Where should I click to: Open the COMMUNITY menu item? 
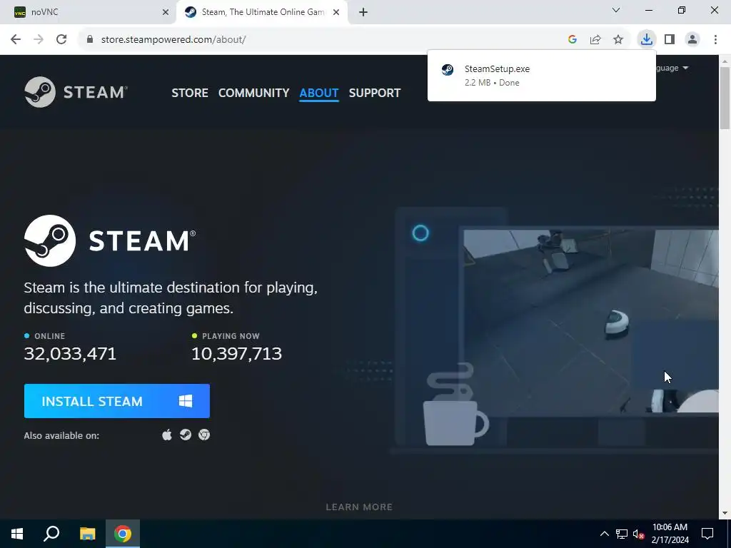[253, 93]
